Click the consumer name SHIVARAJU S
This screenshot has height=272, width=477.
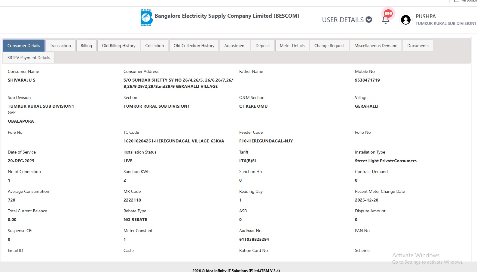pos(22,80)
